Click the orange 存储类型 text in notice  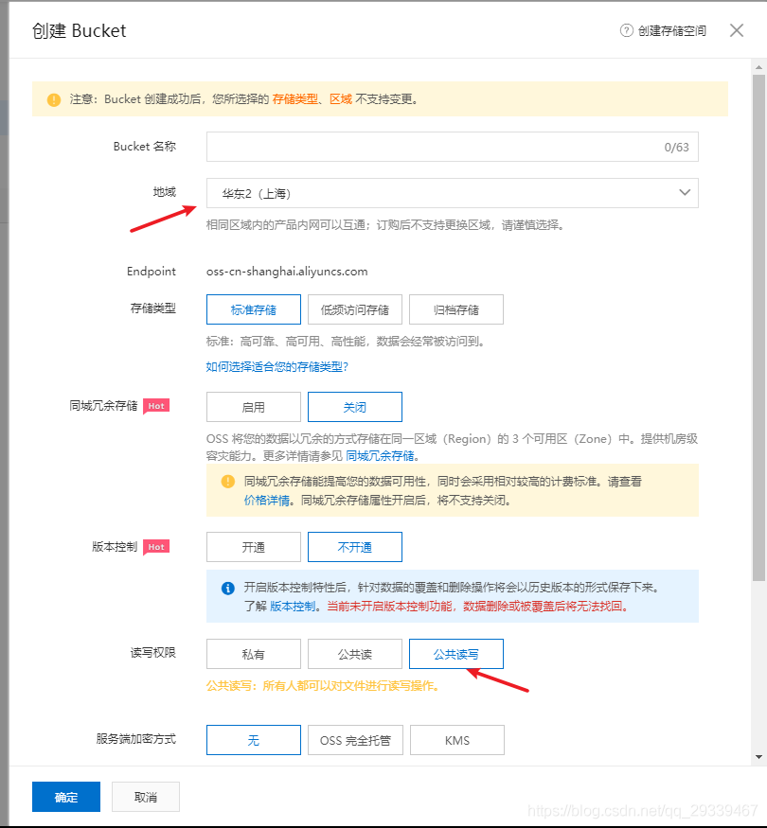[x=295, y=99]
